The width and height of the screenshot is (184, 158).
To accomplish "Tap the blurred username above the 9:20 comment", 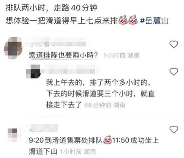I will [x=43, y=128].
